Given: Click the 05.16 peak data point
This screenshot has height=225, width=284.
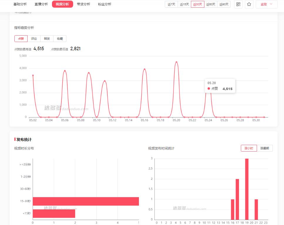Looking at the screenshot, I should 144,69.
